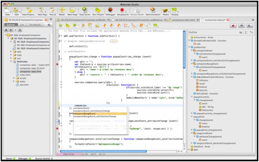Open the gear options in Explorer panel
Image resolution: width=259 pixels, height=162 pixels.
pos(49,25)
